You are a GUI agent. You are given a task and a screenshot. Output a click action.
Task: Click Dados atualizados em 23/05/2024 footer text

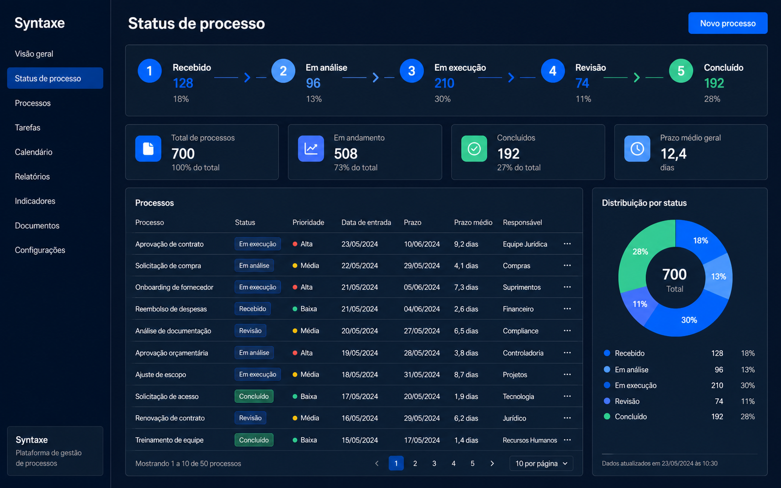[659, 463]
